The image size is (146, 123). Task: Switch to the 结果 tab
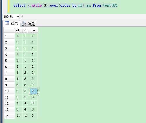point(11,23)
